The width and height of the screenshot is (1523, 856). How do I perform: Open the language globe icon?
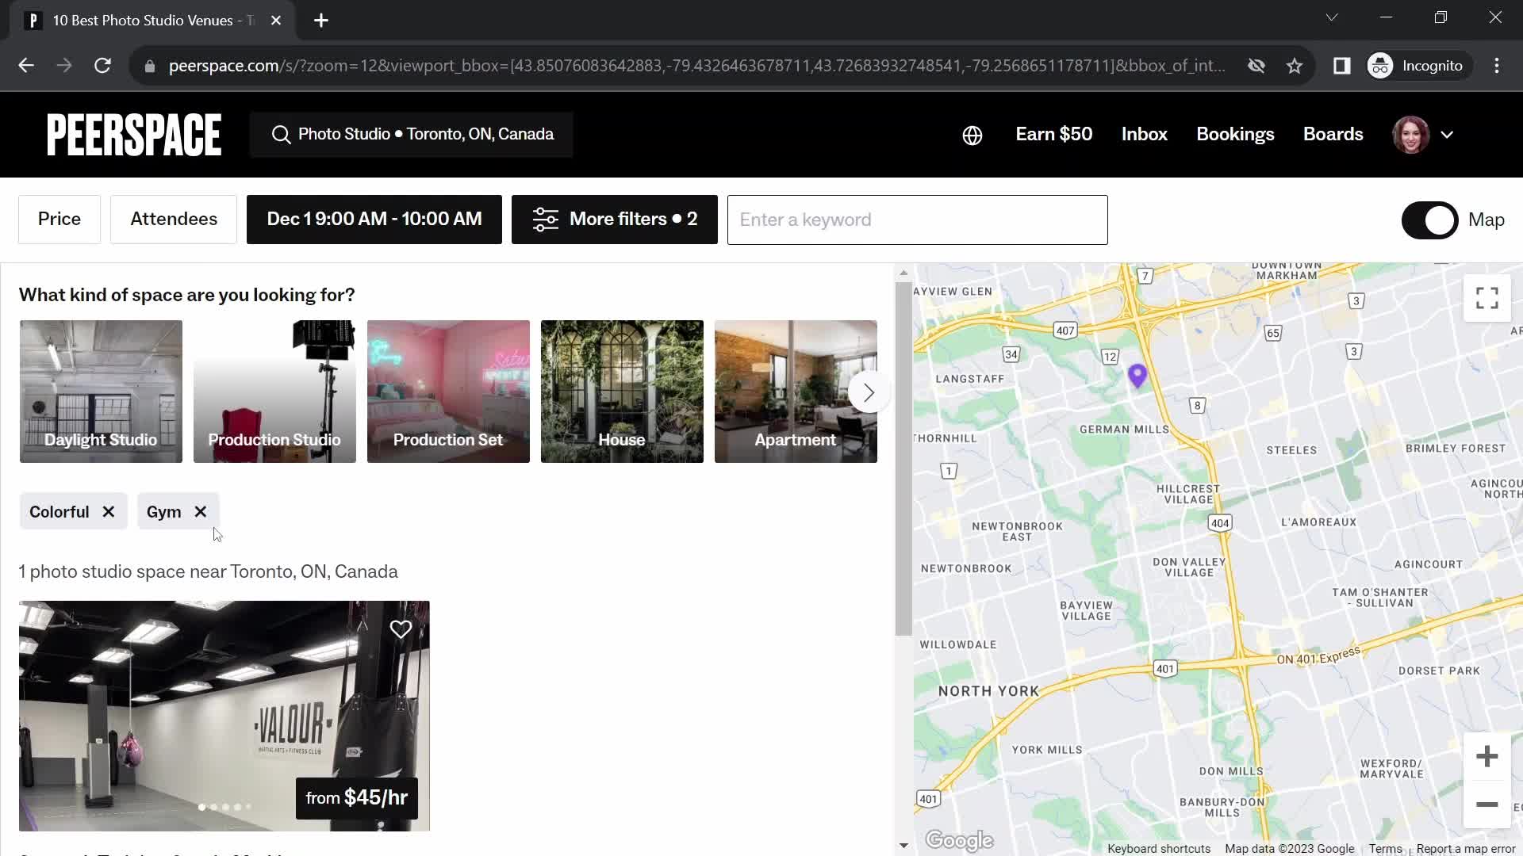[x=972, y=136]
